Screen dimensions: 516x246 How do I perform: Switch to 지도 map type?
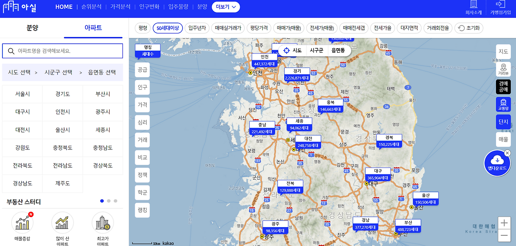tap(503, 51)
